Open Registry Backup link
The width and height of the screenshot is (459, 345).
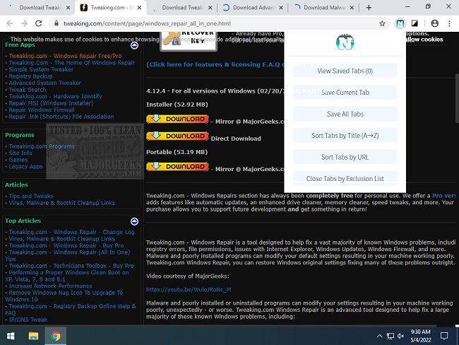(30, 76)
